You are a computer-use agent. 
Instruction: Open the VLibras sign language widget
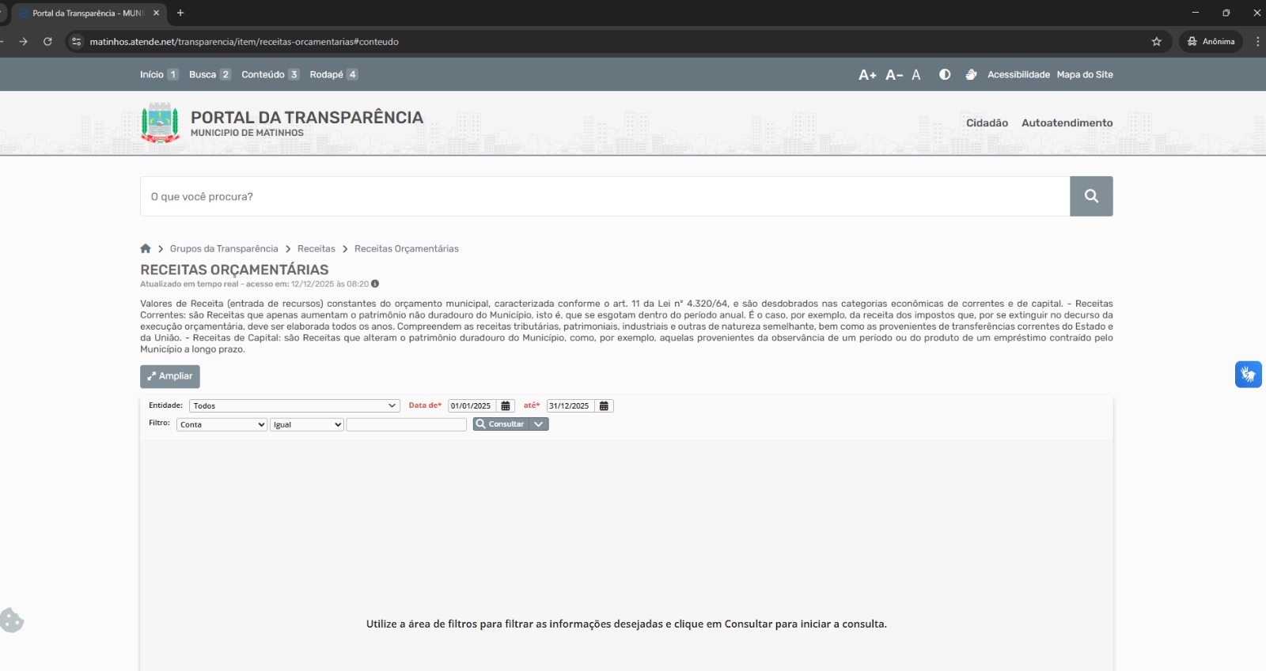click(1248, 374)
